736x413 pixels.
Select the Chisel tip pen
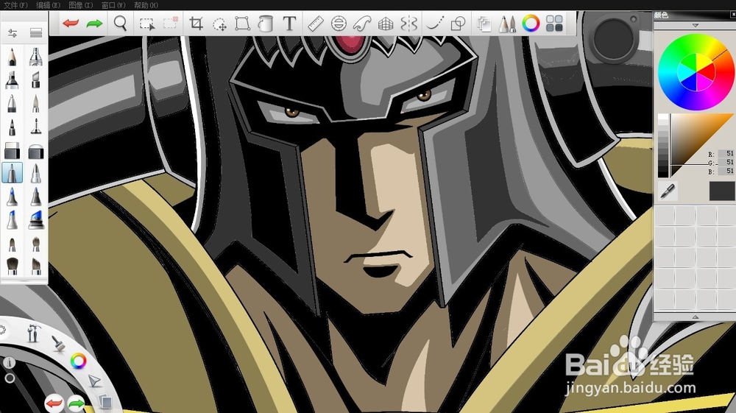[35, 80]
